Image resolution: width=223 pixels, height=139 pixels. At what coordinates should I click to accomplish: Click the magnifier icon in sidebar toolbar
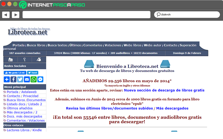click(25, 59)
